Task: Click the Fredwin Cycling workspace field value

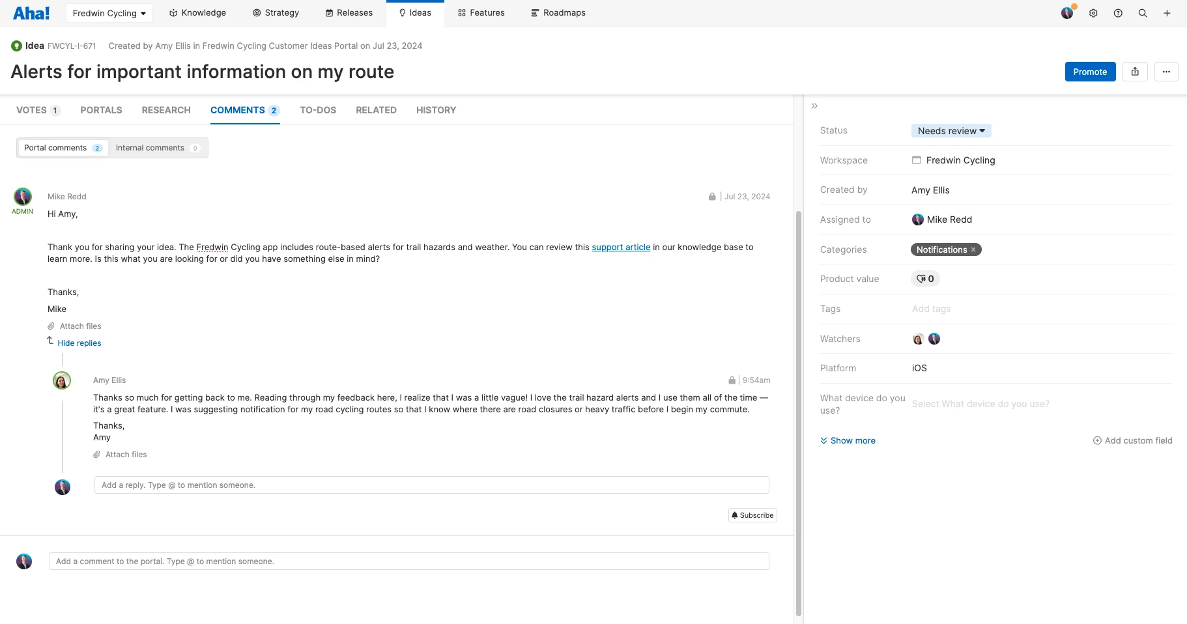Action: pyautogui.click(x=954, y=160)
